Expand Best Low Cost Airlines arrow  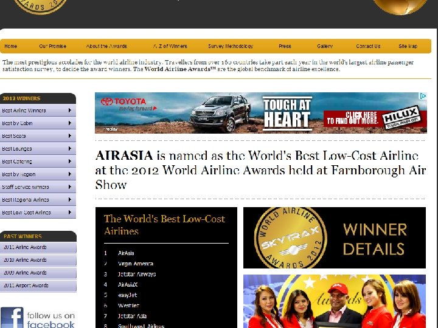70,212
